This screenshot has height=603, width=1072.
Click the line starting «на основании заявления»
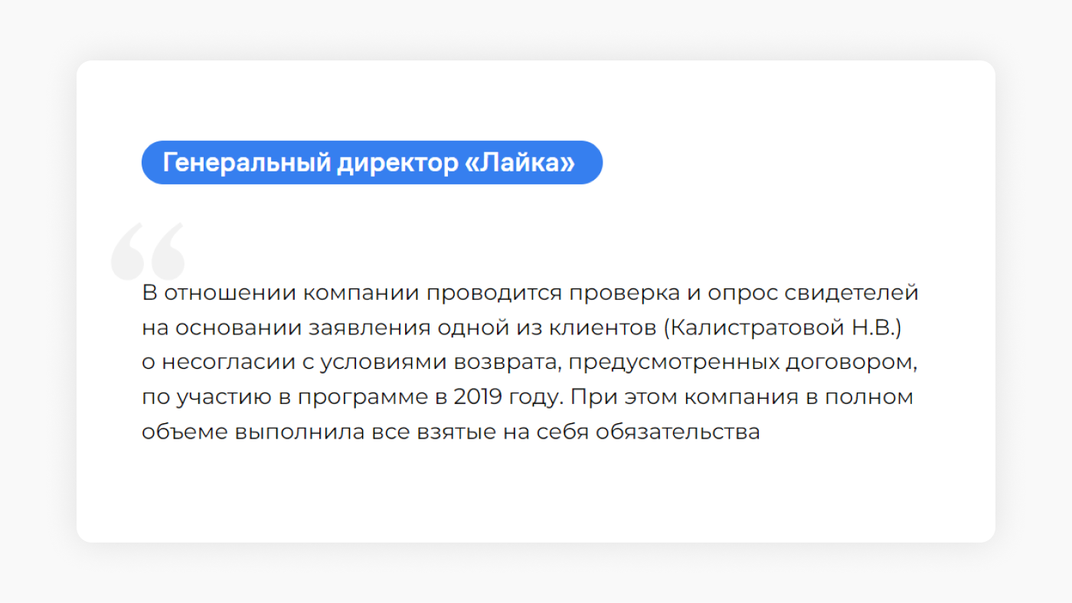pos(521,328)
